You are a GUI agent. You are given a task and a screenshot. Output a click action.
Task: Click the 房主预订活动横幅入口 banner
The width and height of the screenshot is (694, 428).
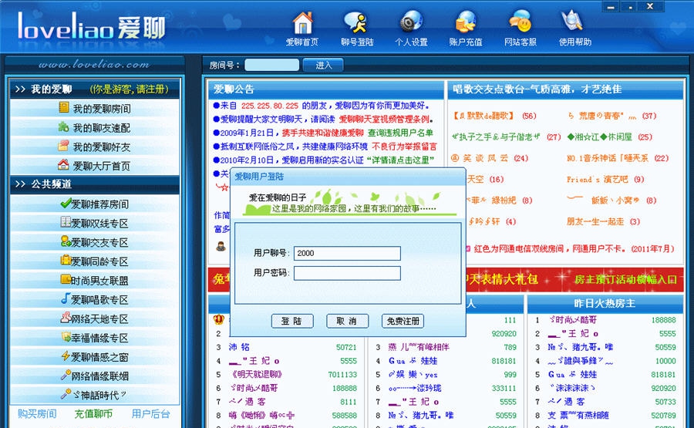point(625,280)
